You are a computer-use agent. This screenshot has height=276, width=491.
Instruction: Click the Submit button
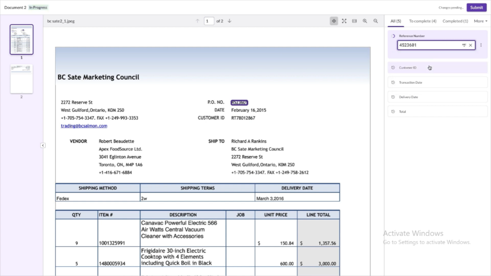click(476, 8)
